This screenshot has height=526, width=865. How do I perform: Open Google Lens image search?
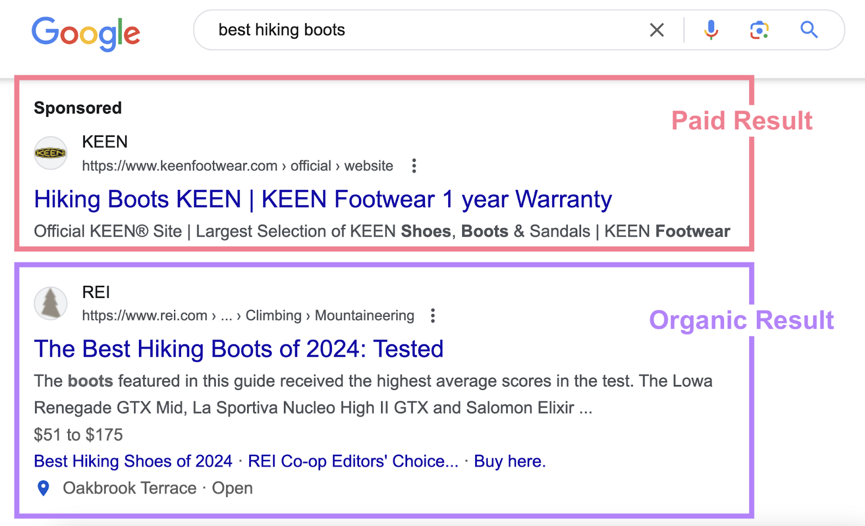[x=759, y=30]
